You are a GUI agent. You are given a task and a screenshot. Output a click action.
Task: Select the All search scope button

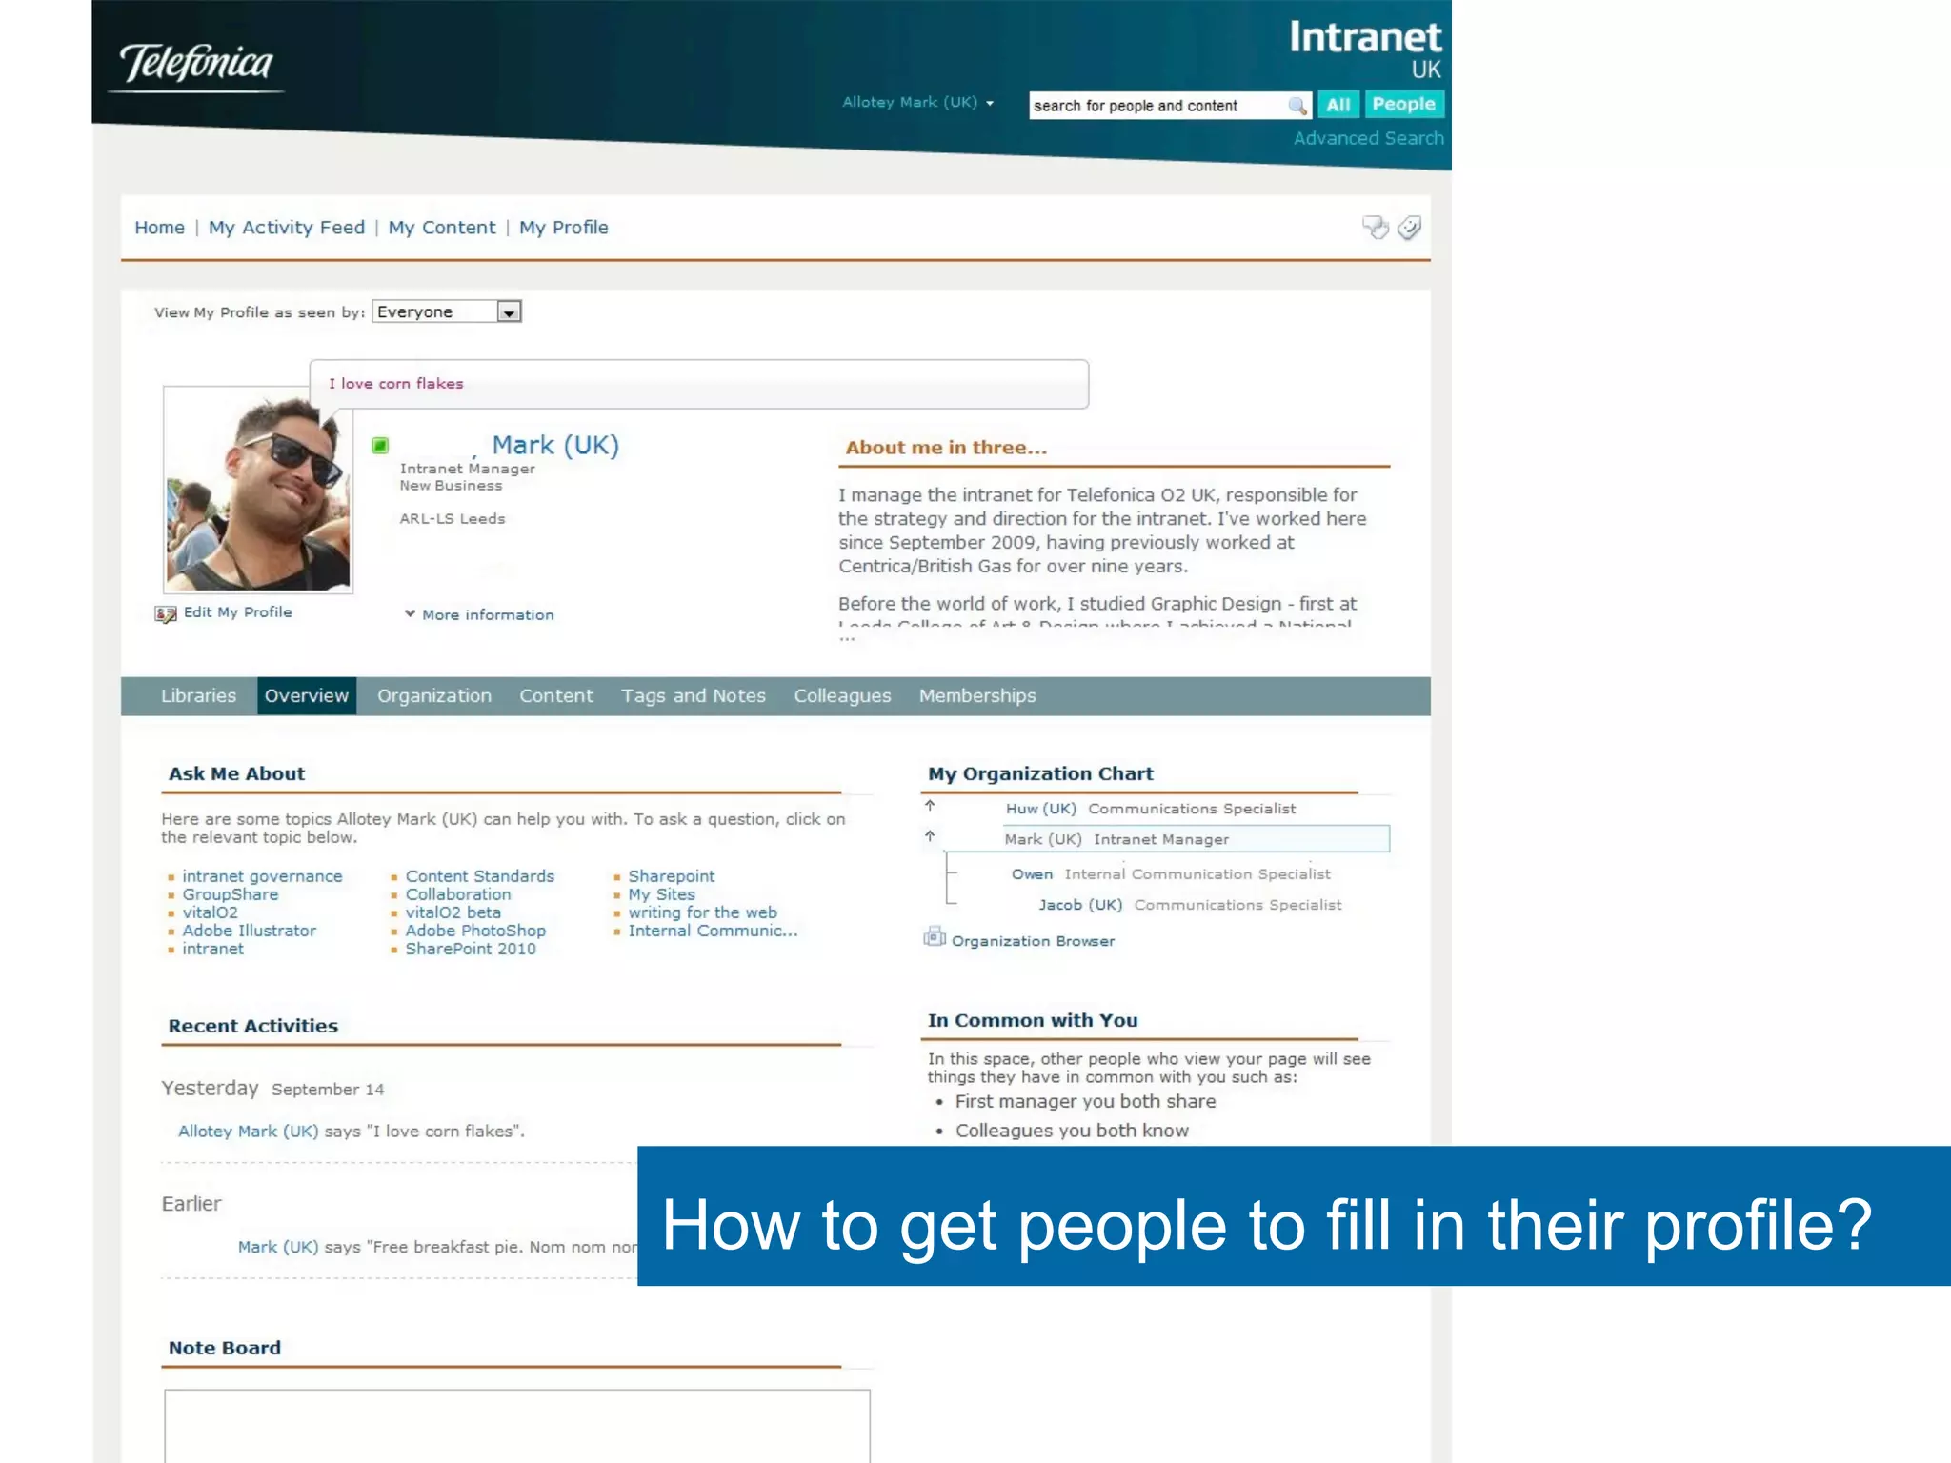click(x=1338, y=105)
